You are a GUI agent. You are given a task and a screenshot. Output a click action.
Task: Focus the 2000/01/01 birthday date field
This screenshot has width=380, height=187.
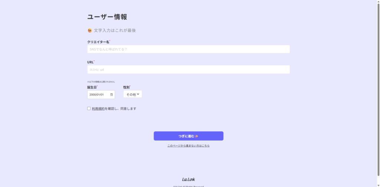[x=98, y=95]
